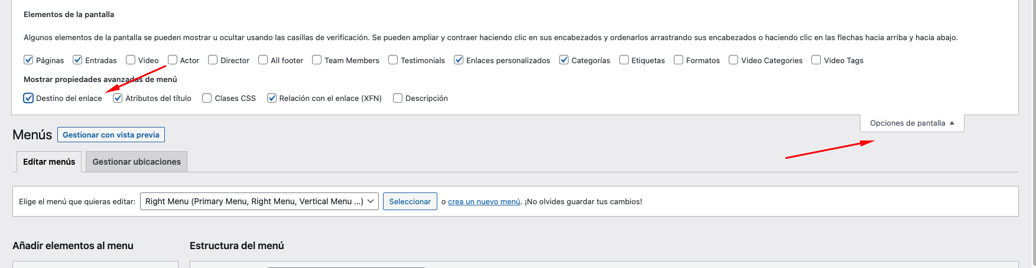Check the All footer option
The height and width of the screenshot is (268, 1036).
coord(263,60)
